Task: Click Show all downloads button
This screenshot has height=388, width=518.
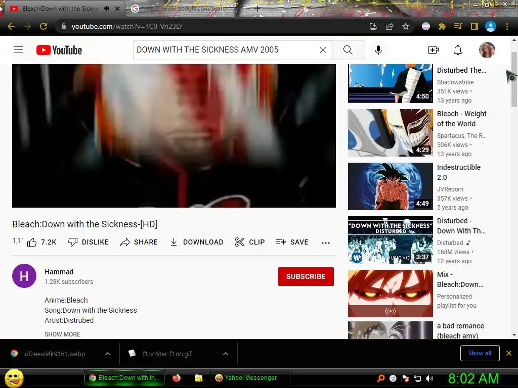Action: (x=480, y=353)
